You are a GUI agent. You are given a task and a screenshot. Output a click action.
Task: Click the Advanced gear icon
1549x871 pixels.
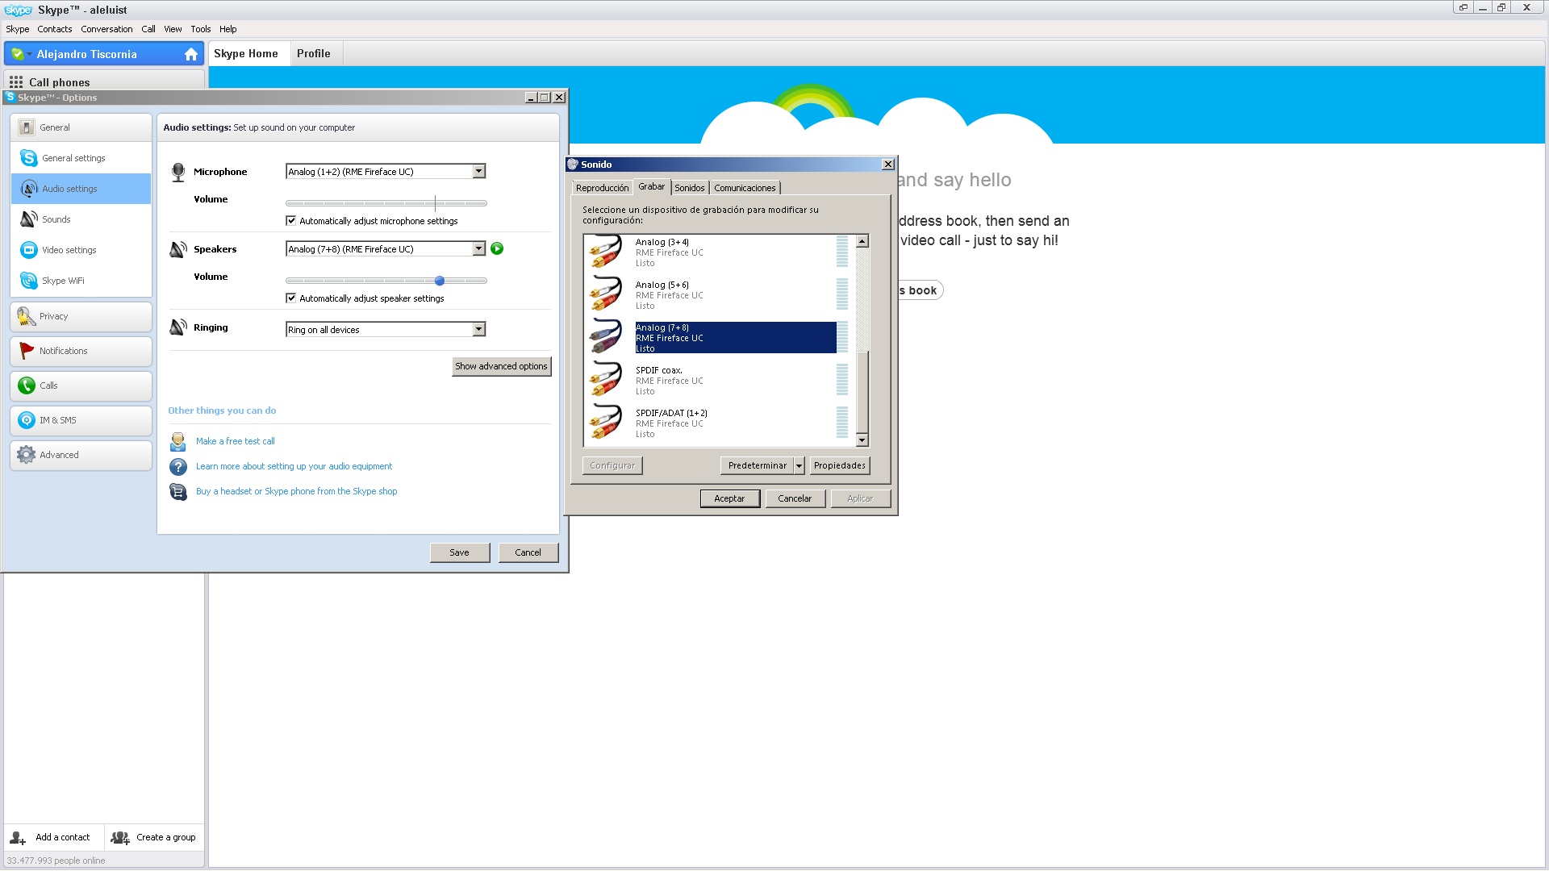tap(27, 455)
